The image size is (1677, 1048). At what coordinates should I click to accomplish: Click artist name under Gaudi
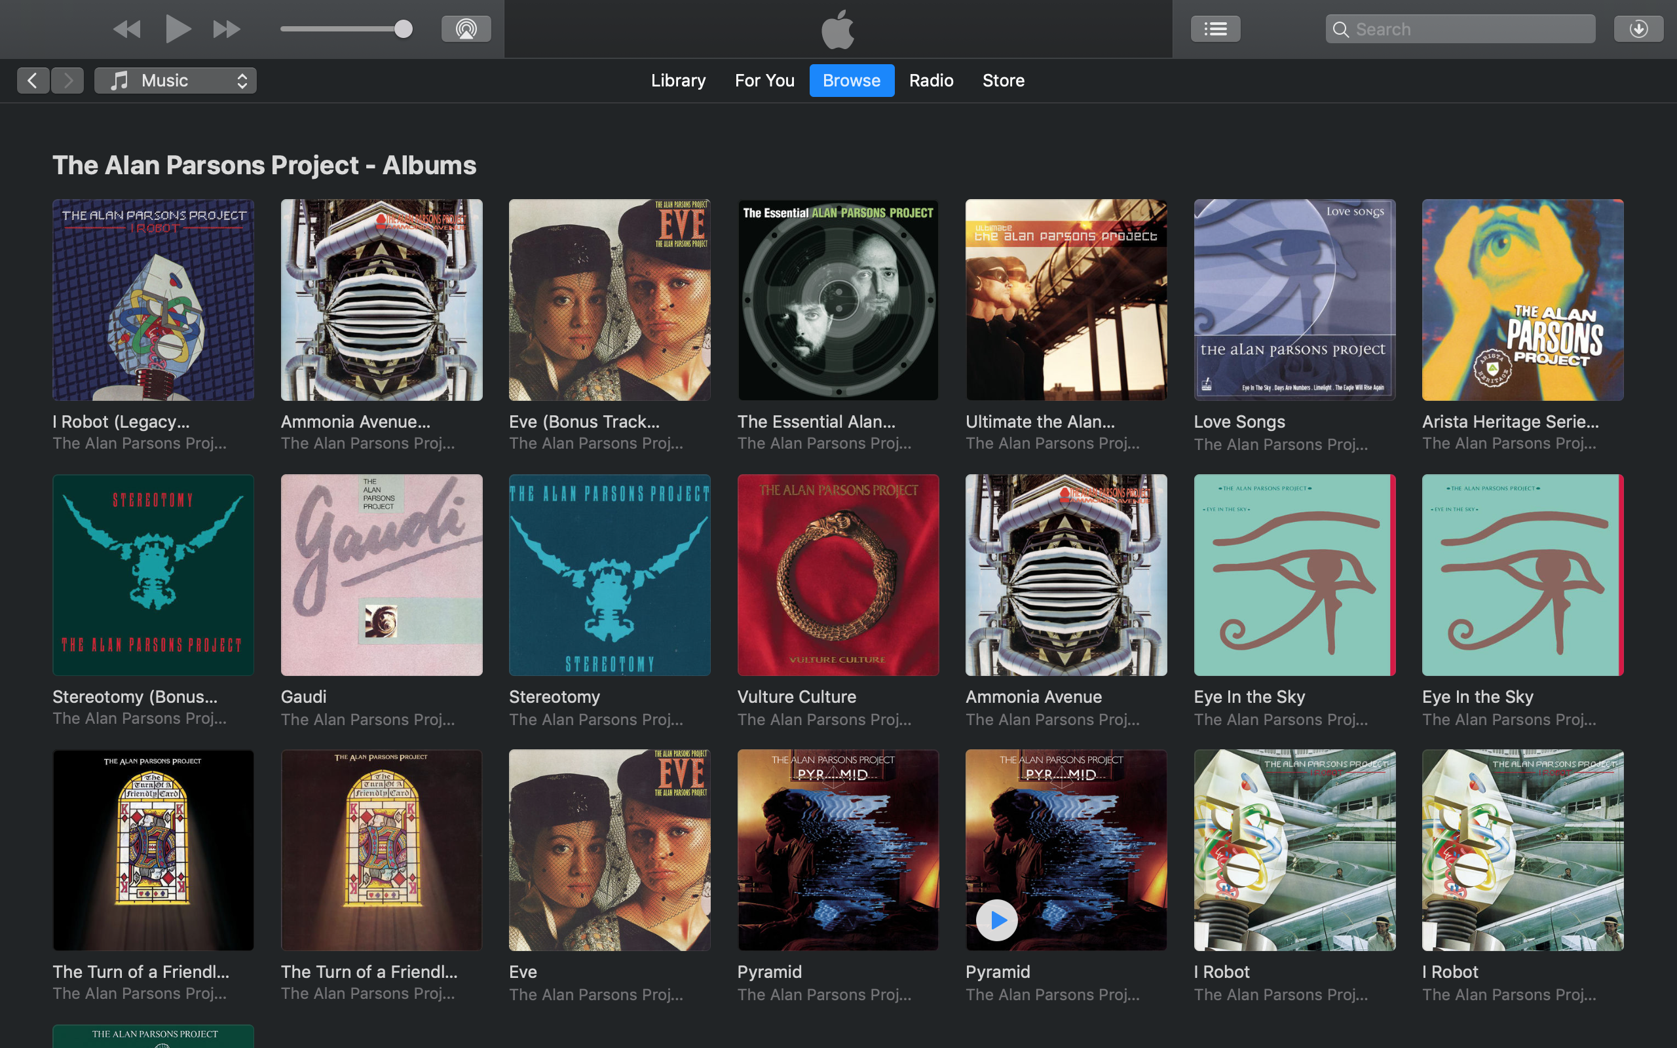tap(368, 719)
